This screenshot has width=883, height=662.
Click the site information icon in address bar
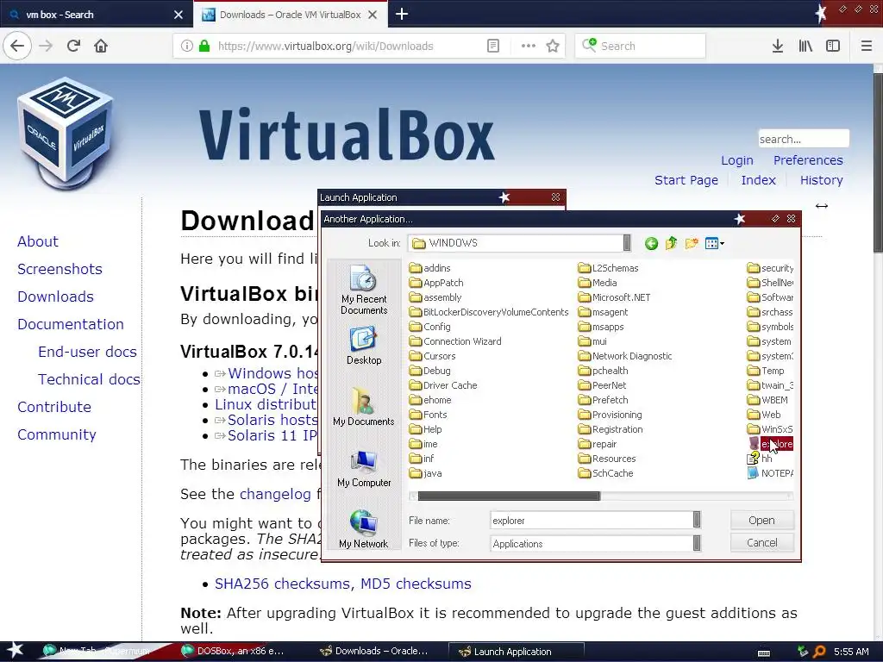tap(187, 46)
